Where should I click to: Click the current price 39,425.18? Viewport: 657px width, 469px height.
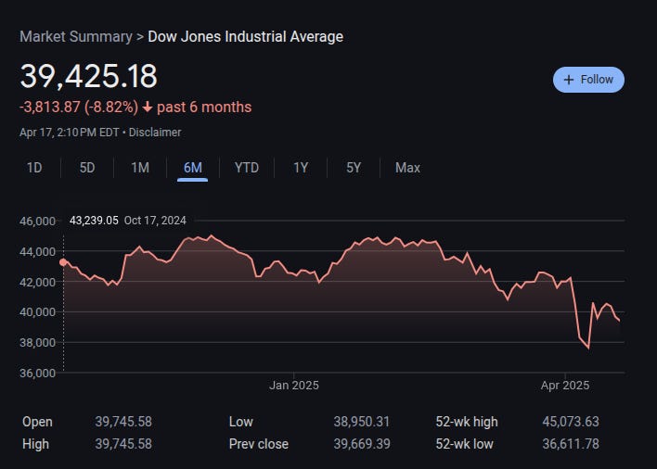88,76
